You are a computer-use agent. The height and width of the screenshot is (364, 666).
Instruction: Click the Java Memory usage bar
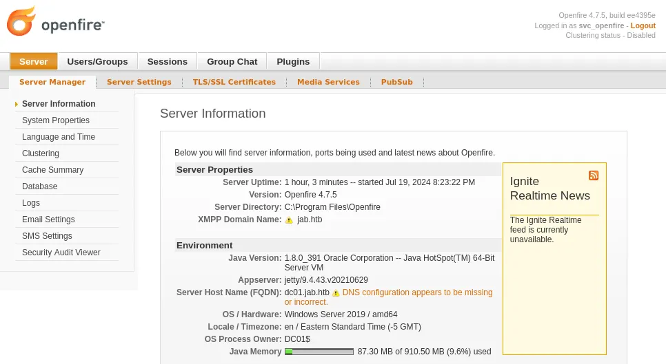319,352
